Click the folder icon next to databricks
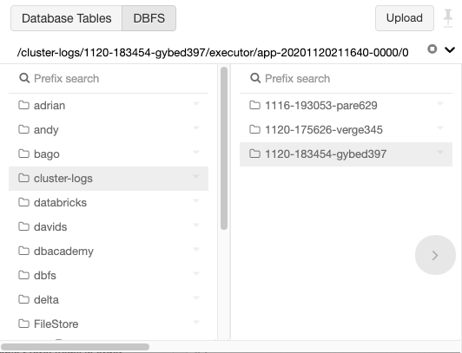 coord(23,202)
